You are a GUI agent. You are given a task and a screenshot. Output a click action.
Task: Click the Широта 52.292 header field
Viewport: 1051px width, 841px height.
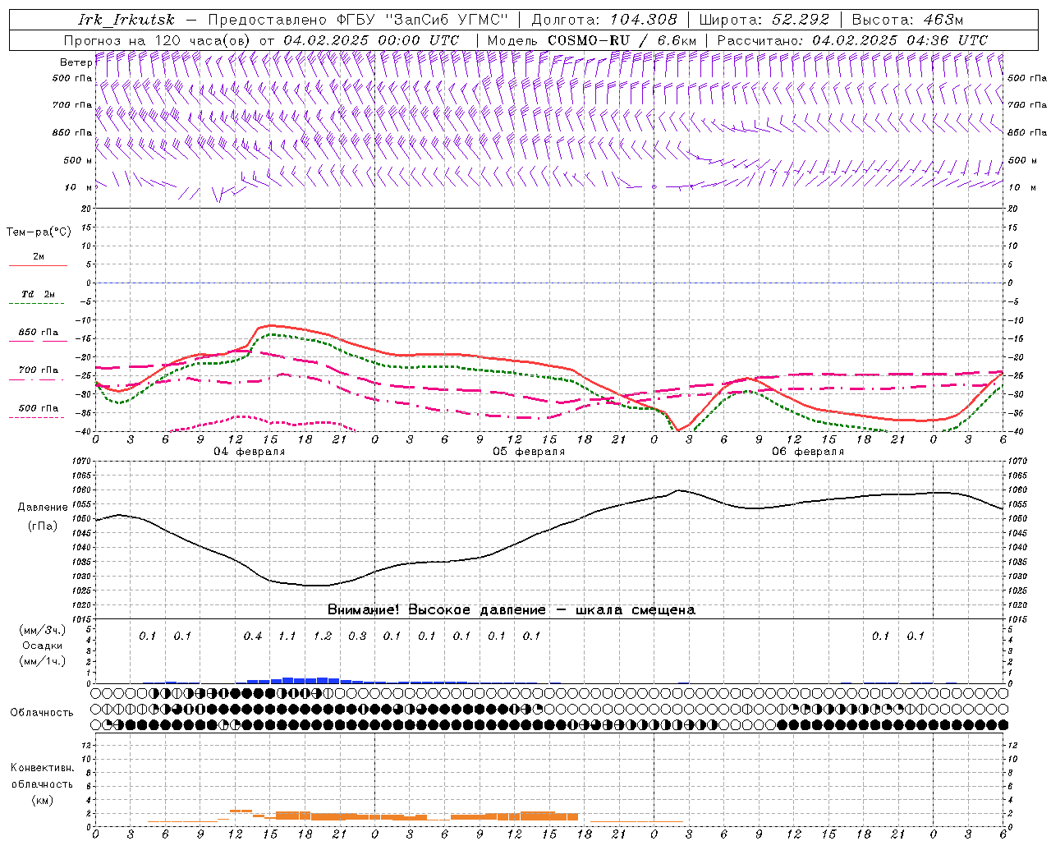pyautogui.click(x=764, y=20)
